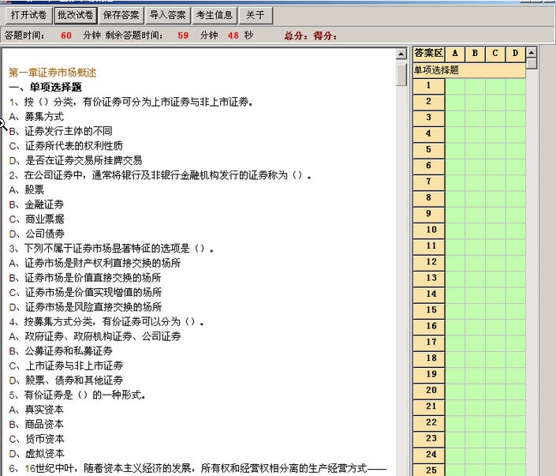Choose answer B for question 15
This screenshot has width=556, height=476.
click(x=475, y=310)
